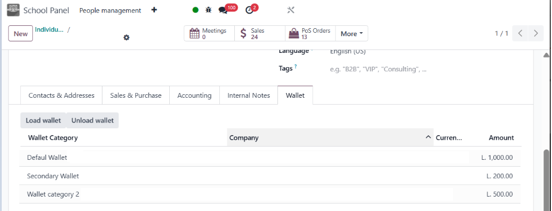Open the gear actions menu
Screen dimensions: 552x211
click(x=127, y=37)
